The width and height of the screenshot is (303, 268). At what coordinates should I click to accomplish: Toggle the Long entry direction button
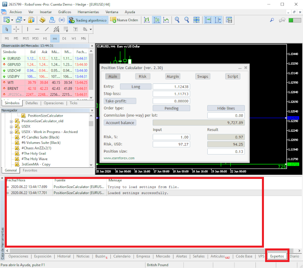(136, 87)
